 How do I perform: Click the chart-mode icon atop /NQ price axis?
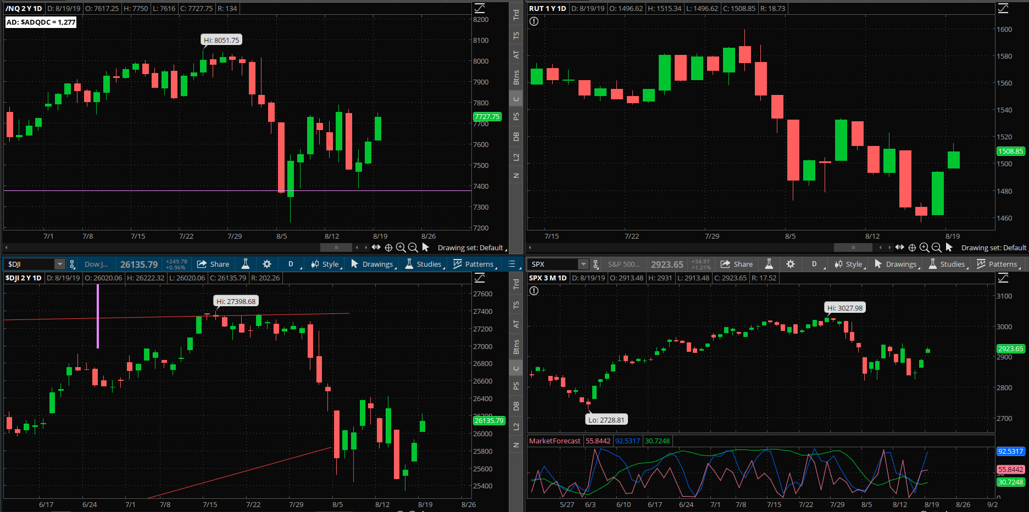coord(480,8)
